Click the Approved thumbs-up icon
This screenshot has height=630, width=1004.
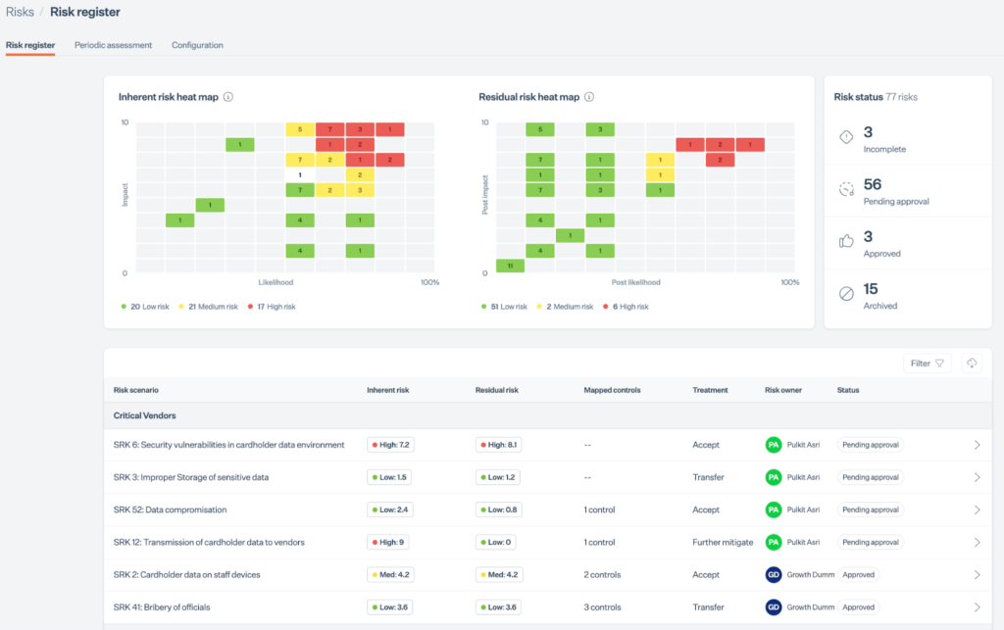[846, 242]
